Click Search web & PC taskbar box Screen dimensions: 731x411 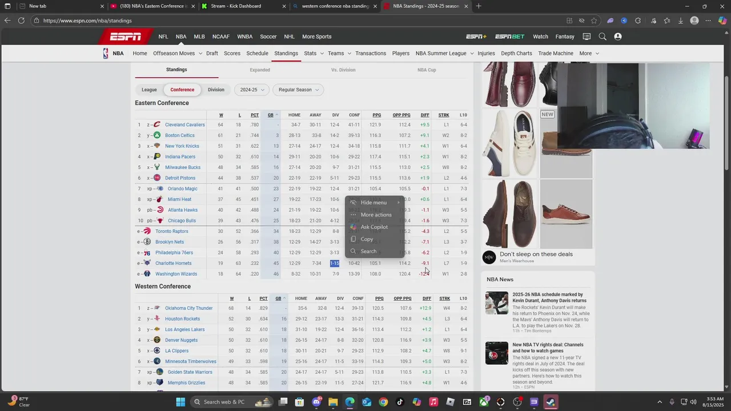coord(232,402)
